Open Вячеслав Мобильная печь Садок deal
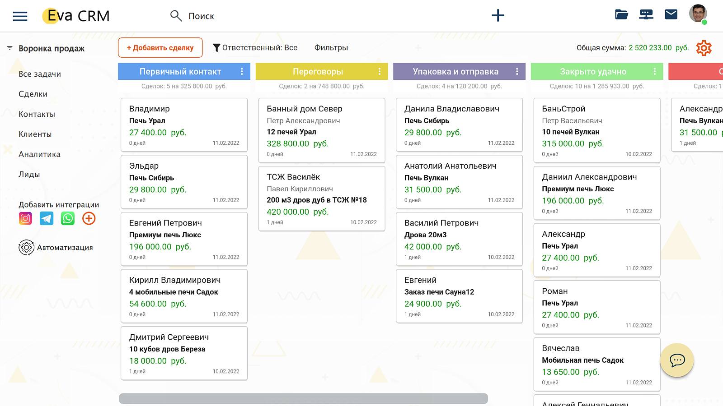This screenshot has height=406, width=723. pos(597,364)
